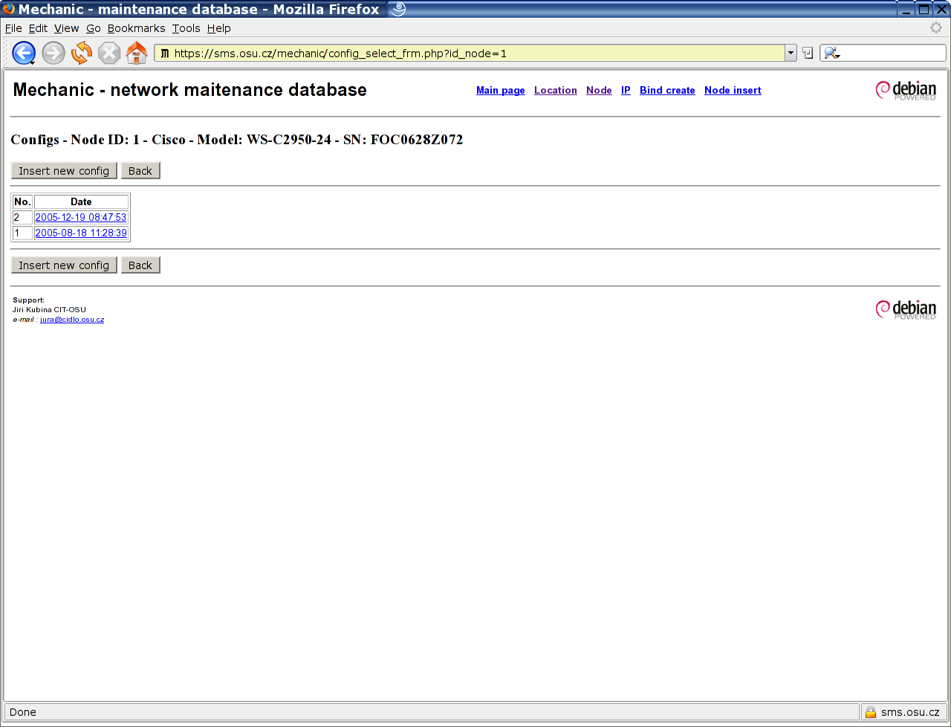Open the Node insert link
Viewport: 951px width, 727px height.
pyautogui.click(x=733, y=91)
